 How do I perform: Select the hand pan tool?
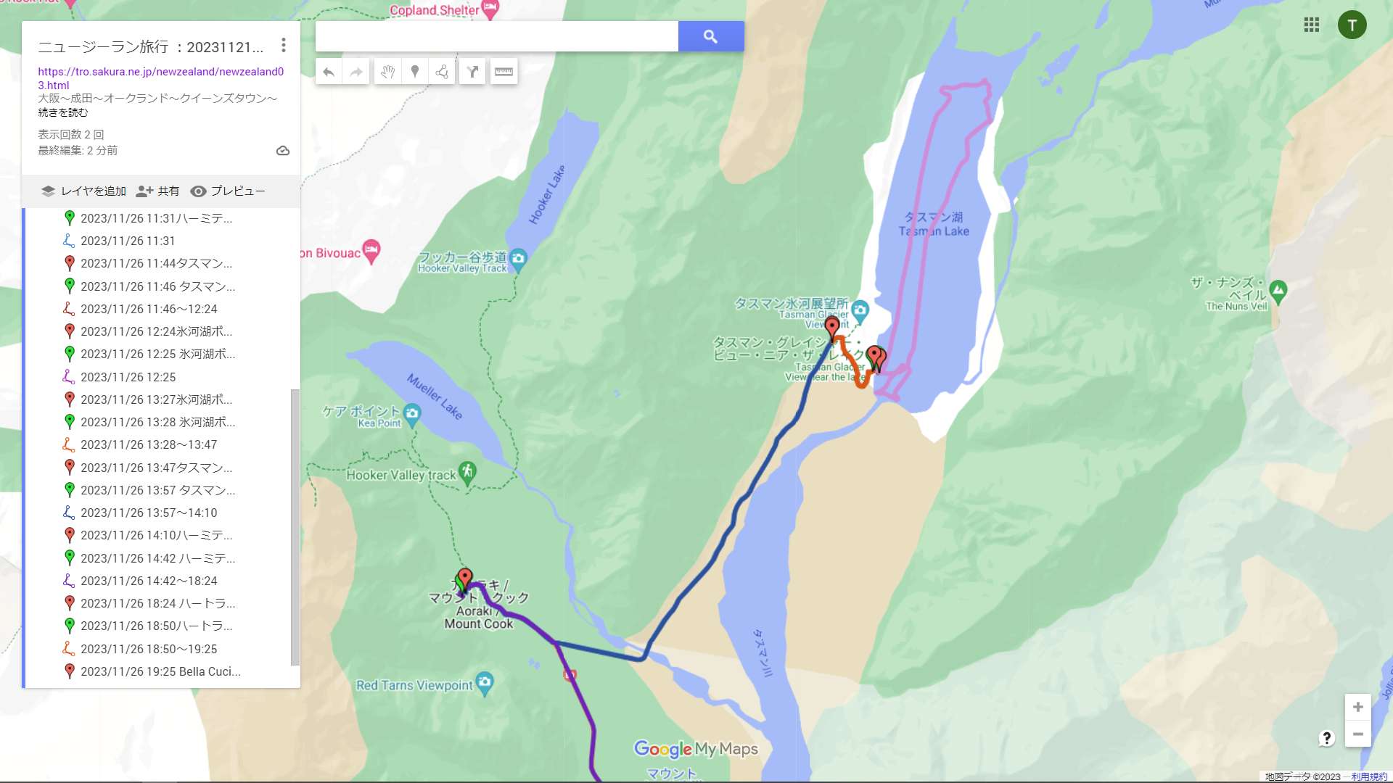click(387, 72)
